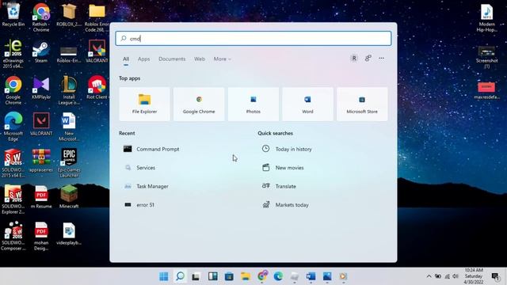Screen dimensions: 507x285
Task: Open the Windows Start button
Action: (164, 276)
